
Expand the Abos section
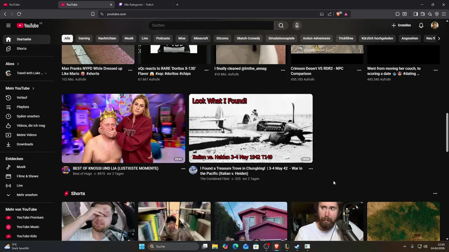pos(12,64)
